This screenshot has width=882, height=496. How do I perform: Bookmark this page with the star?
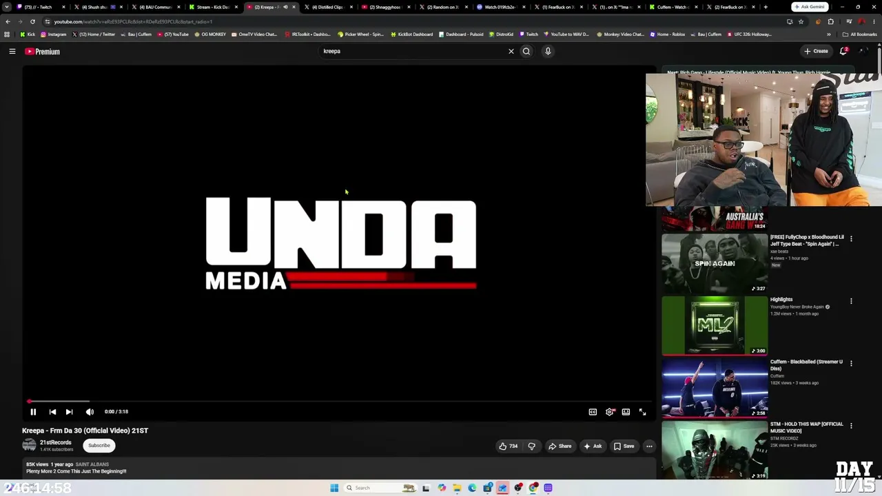[x=801, y=21]
